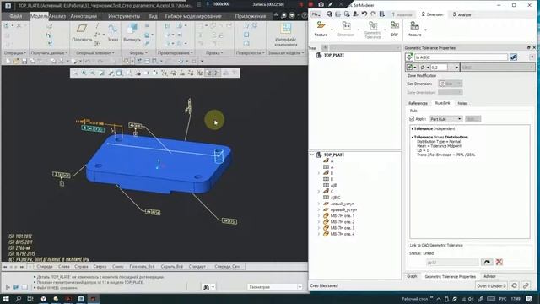The height and width of the screenshot is (304, 540).
Task: Open the Windows notification center icon
Action: click(529, 299)
